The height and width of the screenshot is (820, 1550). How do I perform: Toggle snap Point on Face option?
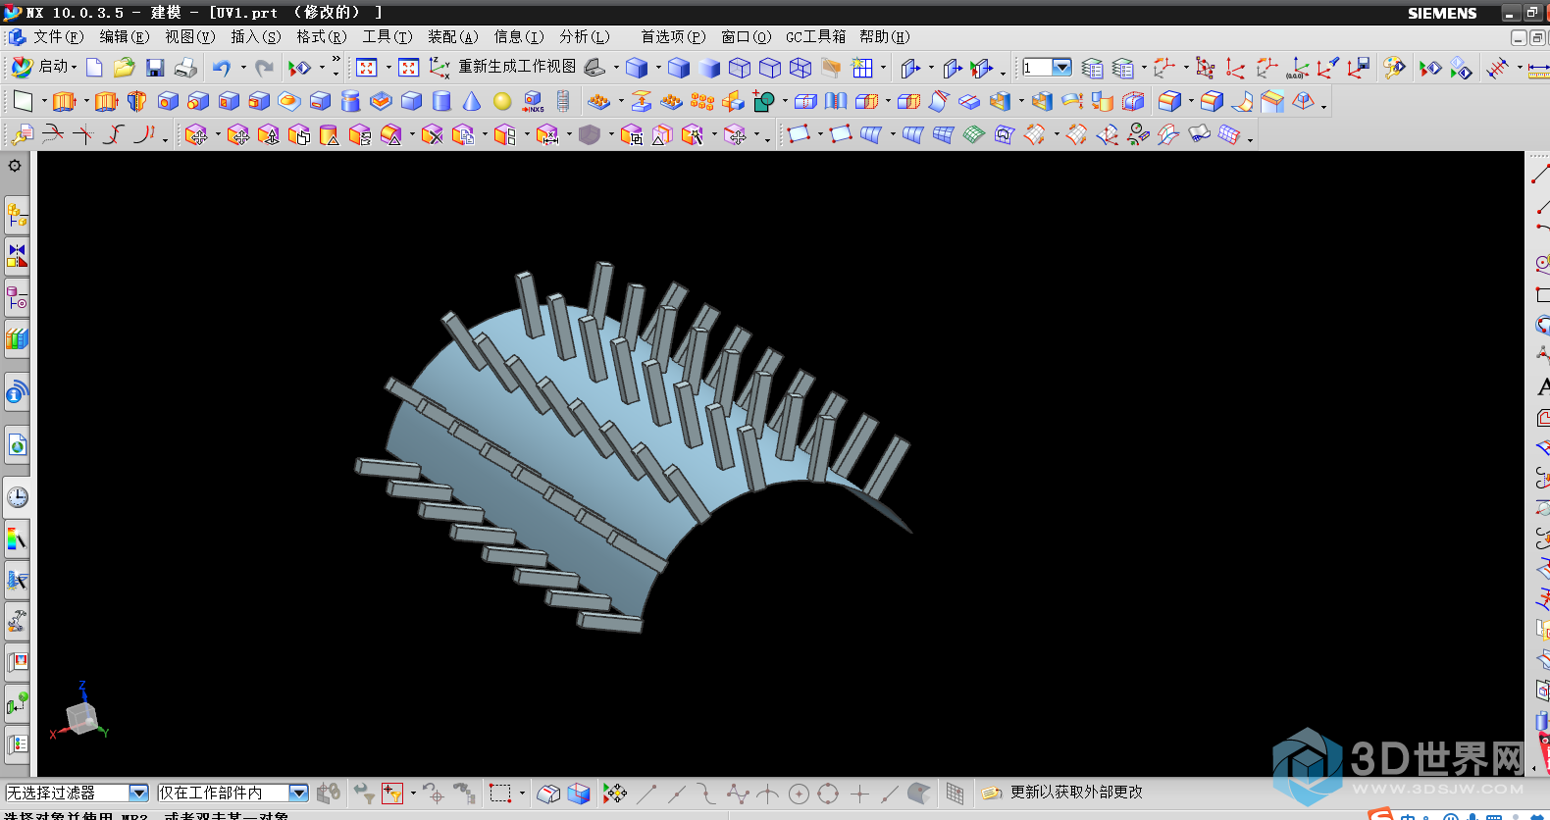(x=919, y=793)
